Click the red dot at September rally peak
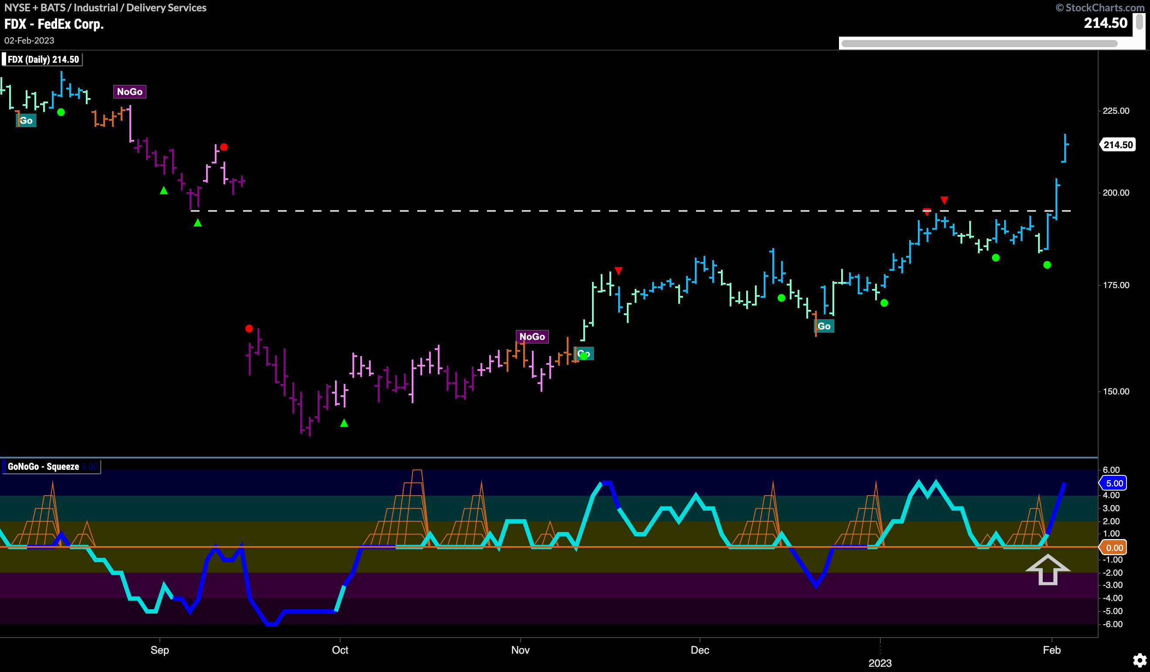Image resolution: width=1150 pixels, height=672 pixels. [x=223, y=147]
